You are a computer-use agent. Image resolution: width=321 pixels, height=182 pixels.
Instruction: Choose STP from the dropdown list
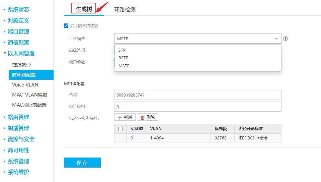click(122, 50)
